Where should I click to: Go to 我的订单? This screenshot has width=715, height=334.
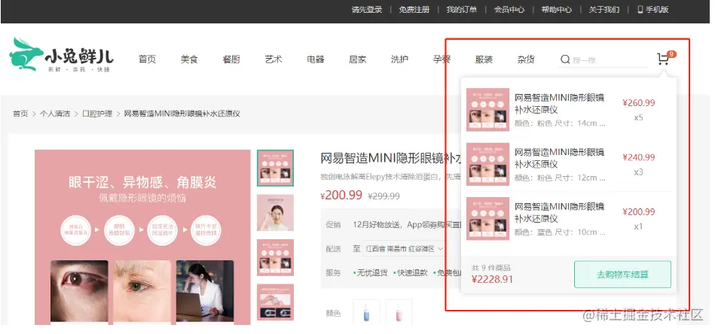coord(461,10)
